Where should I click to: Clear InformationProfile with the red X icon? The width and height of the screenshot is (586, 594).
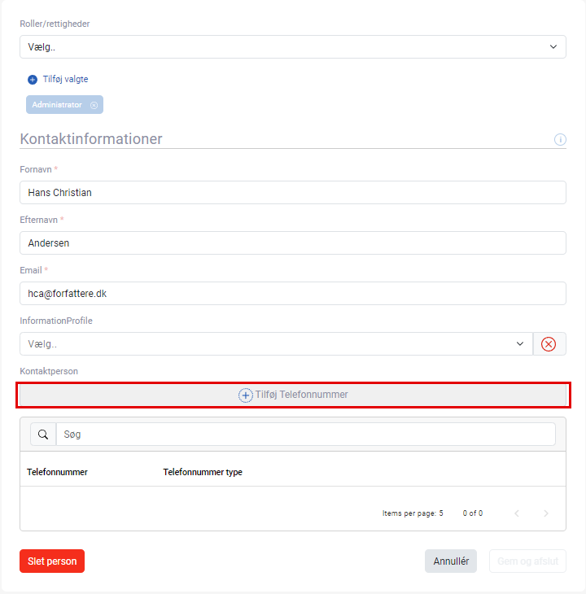(549, 344)
